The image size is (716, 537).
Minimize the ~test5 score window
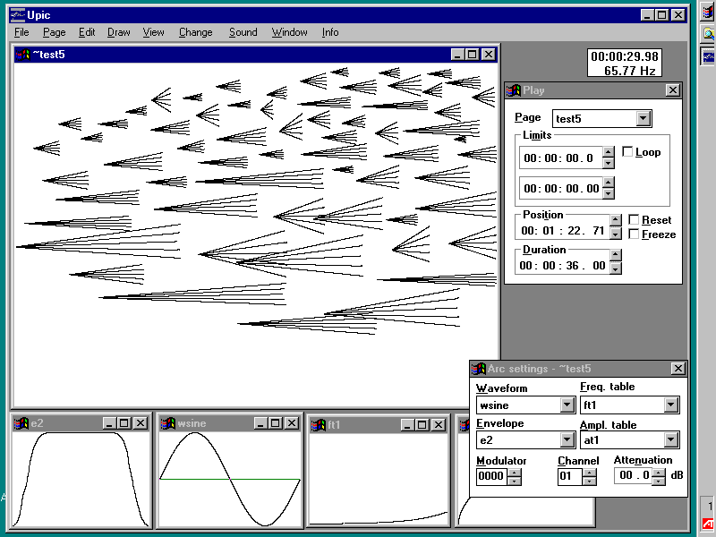click(x=457, y=55)
